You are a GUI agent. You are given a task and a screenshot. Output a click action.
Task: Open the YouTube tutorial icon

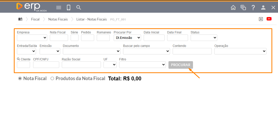click(269, 19)
